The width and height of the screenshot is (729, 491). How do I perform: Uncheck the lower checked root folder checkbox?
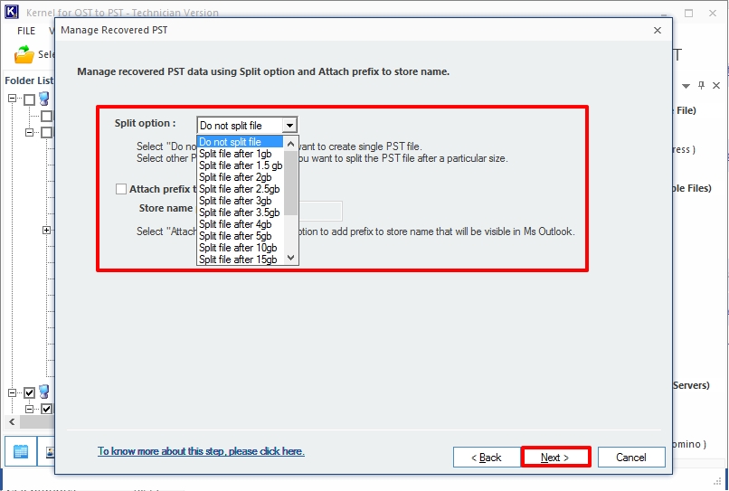pos(30,393)
